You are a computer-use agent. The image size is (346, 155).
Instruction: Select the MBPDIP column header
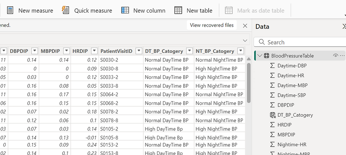50,51
